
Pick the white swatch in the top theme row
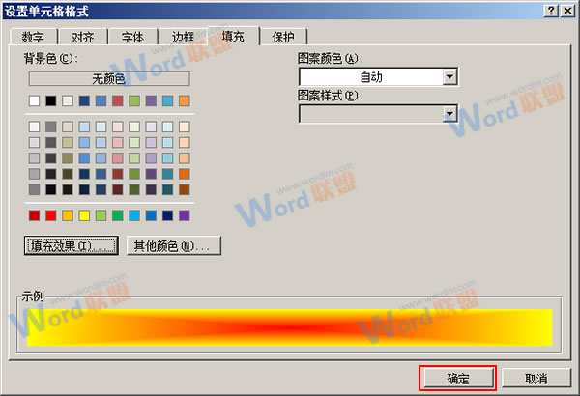35,100
